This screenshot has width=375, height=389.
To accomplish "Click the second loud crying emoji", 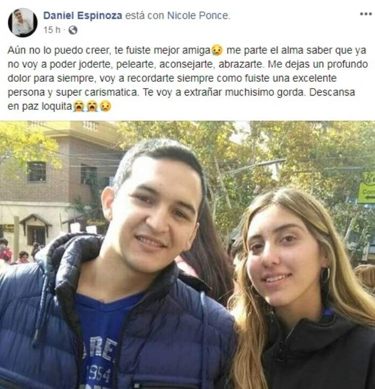I will pyautogui.click(x=92, y=107).
